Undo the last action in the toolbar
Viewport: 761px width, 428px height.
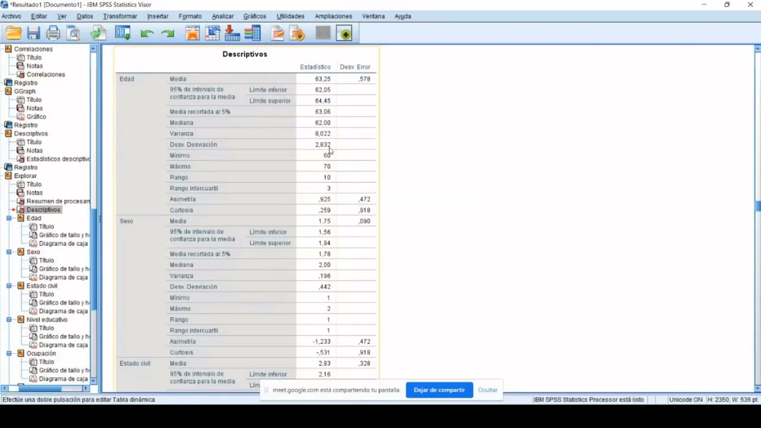(147, 34)
